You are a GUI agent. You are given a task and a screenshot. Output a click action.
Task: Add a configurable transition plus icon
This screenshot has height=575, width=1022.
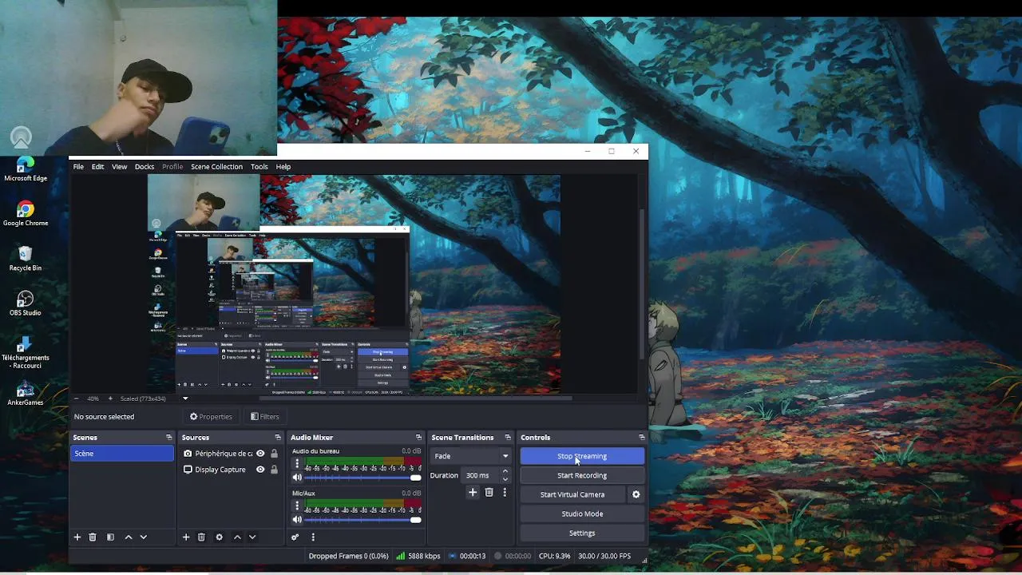point(473,493)
